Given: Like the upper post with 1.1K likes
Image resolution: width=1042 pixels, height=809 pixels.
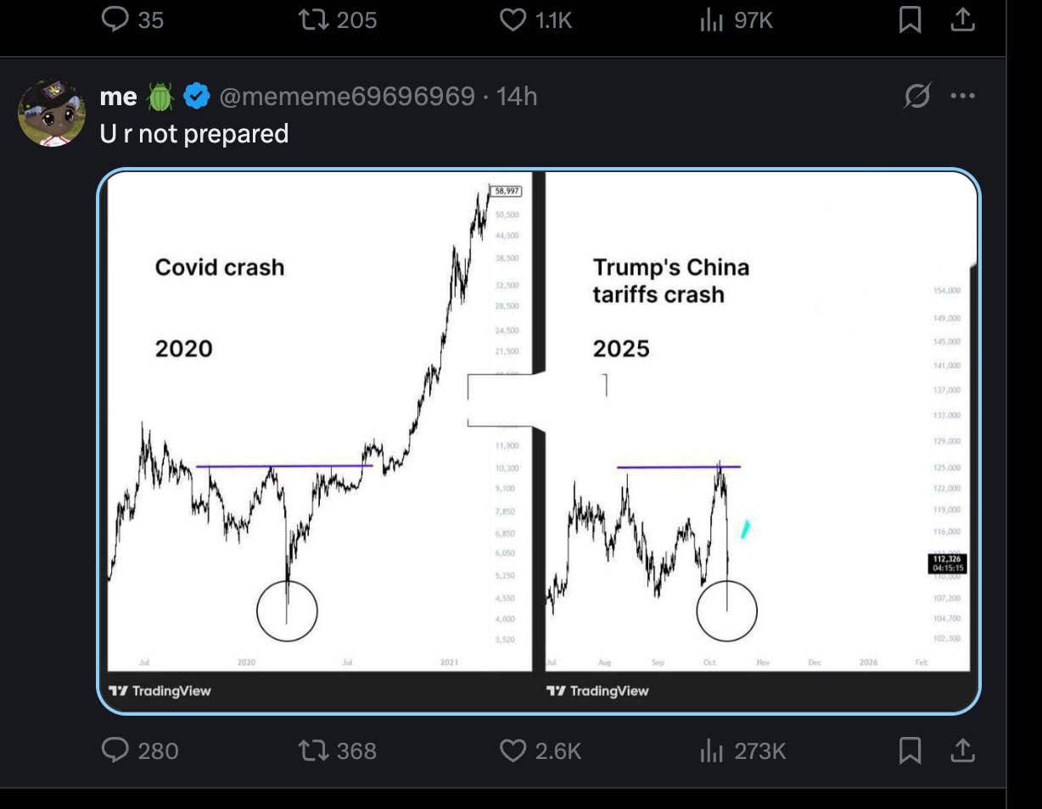Looking at the screenshot, I should (x=513, y=20).
